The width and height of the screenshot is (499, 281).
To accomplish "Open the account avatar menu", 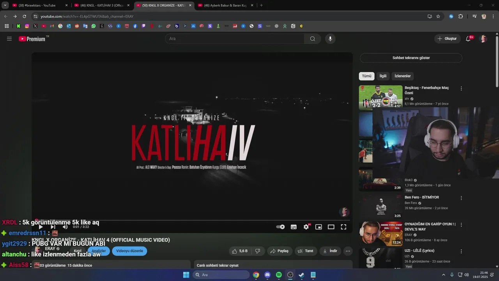I will tap(483, 39).
